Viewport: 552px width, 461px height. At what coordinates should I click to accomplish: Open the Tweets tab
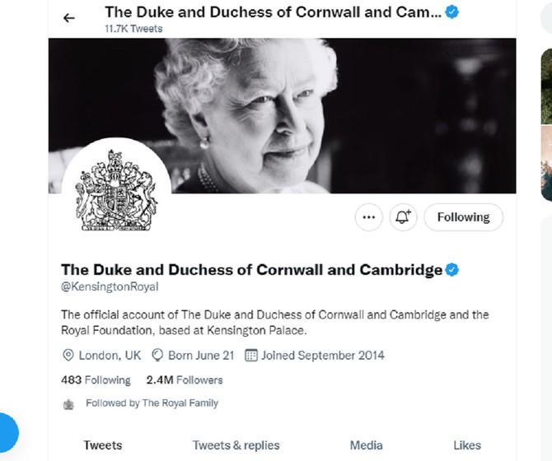(103, 445)
